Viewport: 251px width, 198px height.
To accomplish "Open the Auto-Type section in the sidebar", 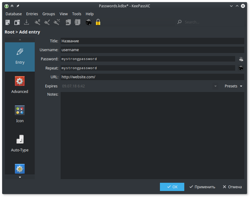I will (20, 144).
